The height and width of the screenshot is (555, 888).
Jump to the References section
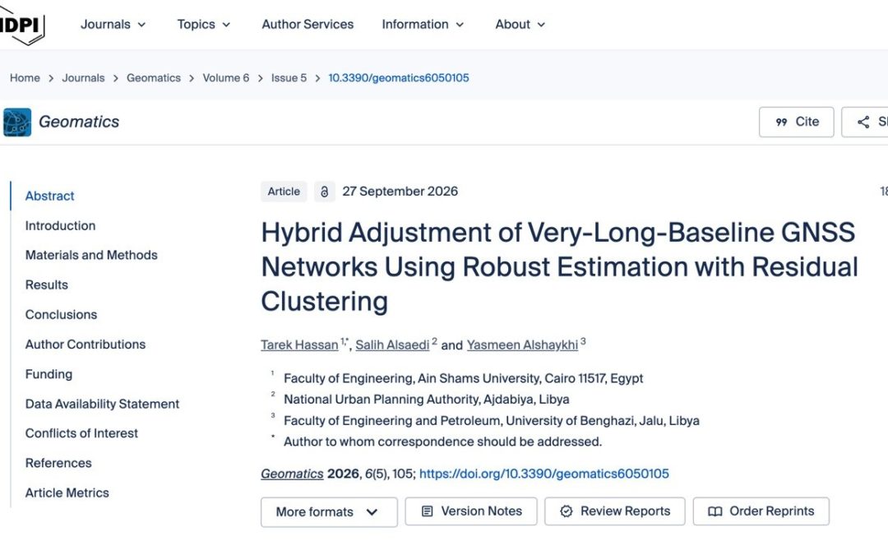[x=58, y=463]
